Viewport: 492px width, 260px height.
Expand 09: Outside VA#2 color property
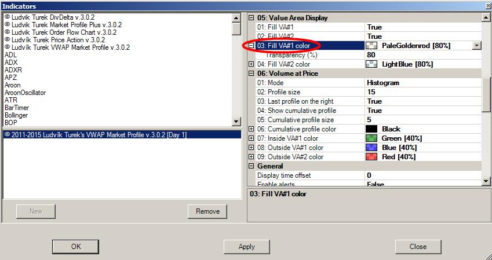pos(251,157)
